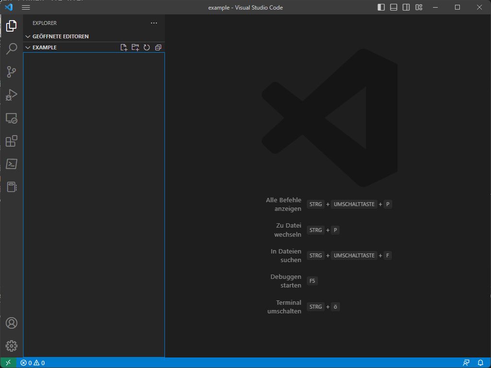Image resolution: width=491 pixels, height=368 pixels.
Task: Select the New File icon in Explorer
Action: 124,47
